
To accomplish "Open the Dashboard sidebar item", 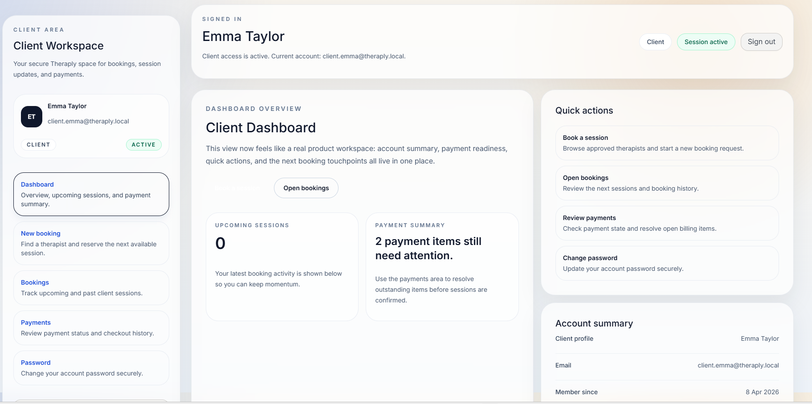I will [x=91, y=194].
